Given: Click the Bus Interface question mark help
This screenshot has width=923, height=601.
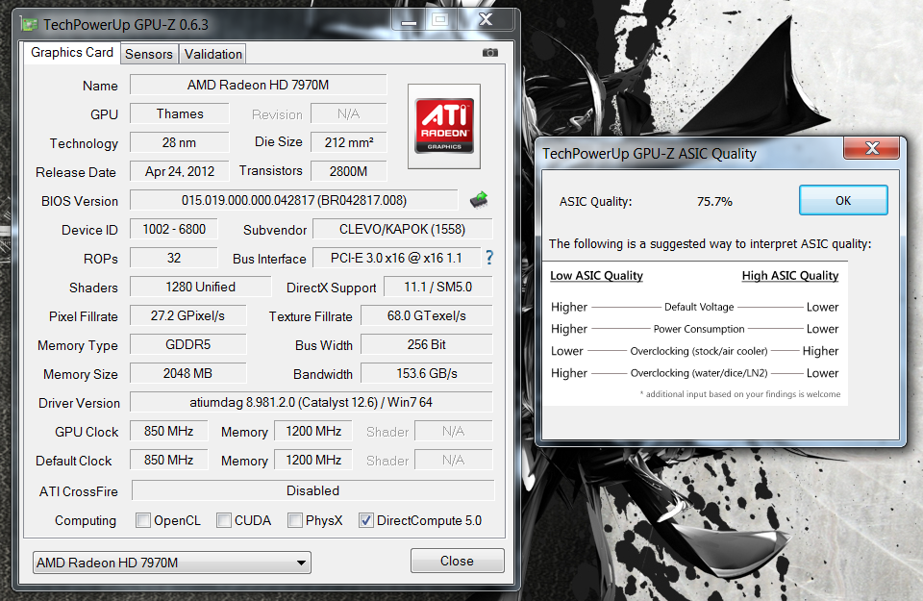Looking at the screenshot, I should tap(489, 258).
